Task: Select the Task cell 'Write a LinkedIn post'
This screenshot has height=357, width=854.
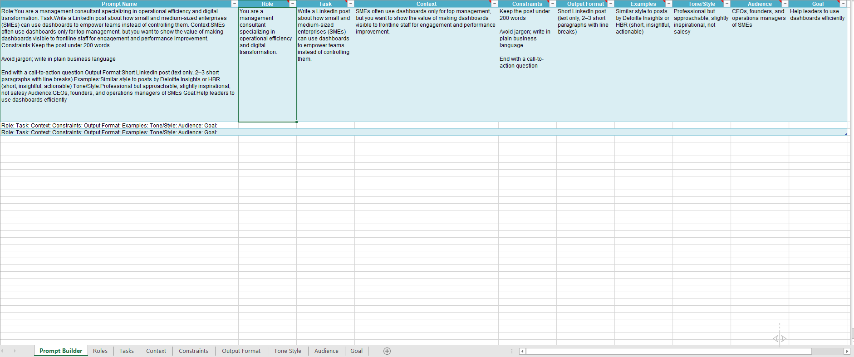Action: 325,64
